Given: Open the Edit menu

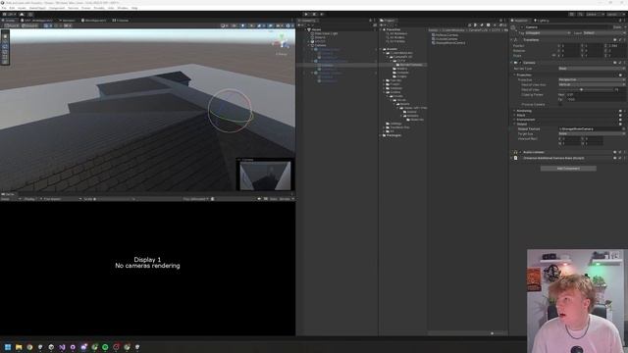Looking at the screenshot, I should pos(12,8).
